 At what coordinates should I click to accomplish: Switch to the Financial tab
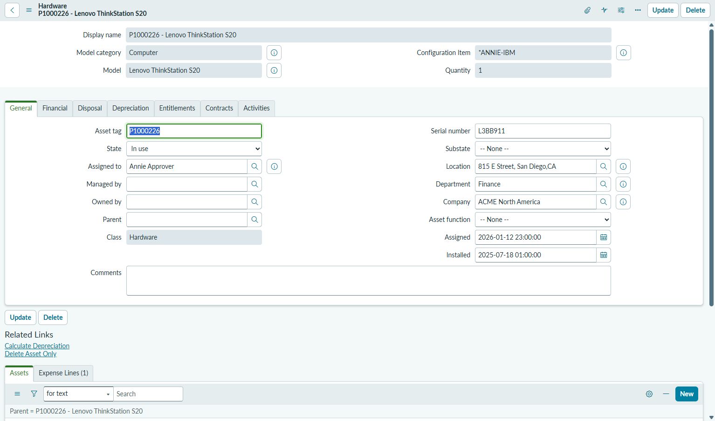55,108
